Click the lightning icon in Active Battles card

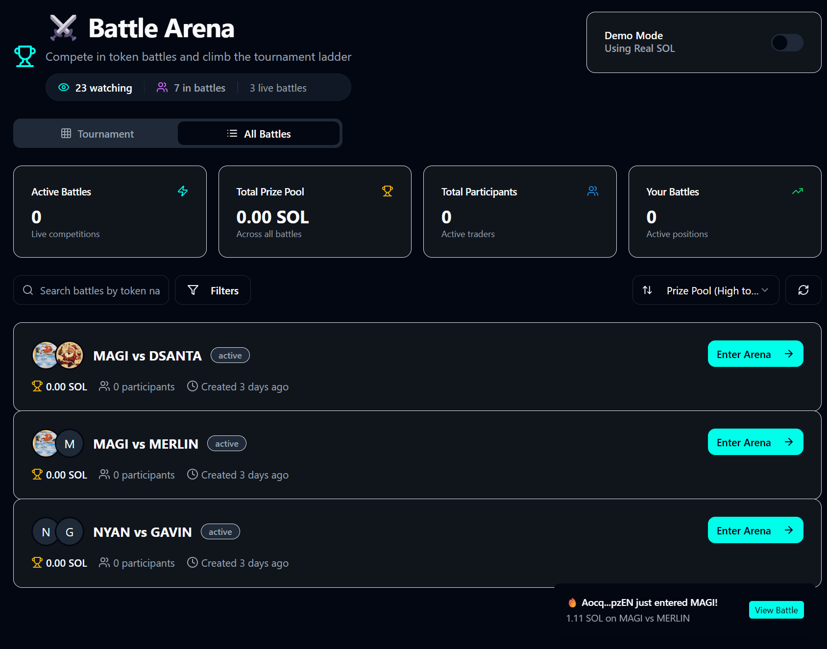183,191
